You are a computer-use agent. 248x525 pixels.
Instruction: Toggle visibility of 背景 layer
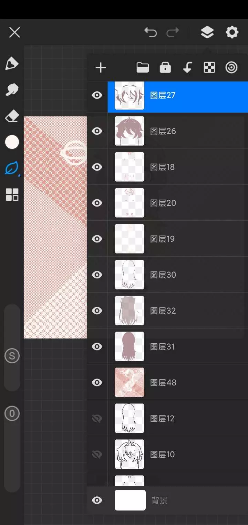tap(97, 500)
